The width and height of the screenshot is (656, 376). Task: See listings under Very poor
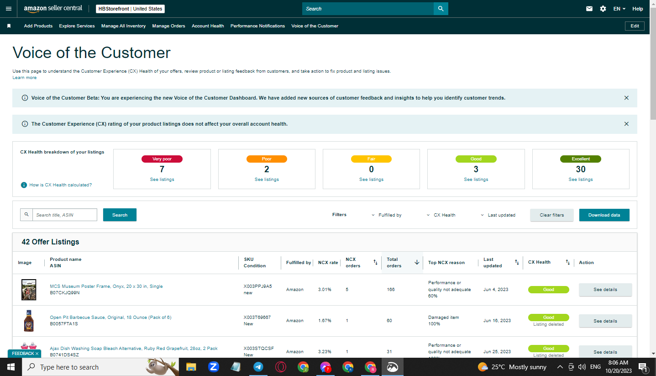tap(162, 180)
